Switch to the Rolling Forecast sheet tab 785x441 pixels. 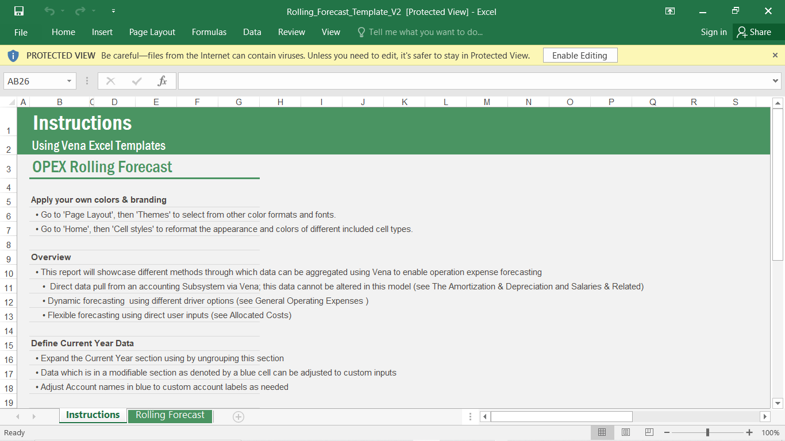(170, 415)
